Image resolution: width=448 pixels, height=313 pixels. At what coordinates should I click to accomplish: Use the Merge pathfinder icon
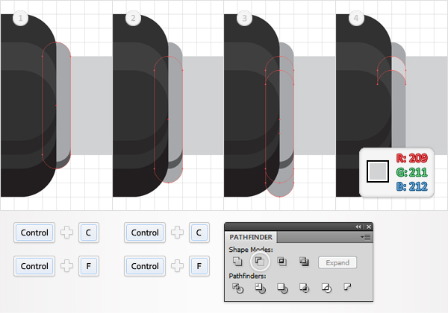click(282, 288)
